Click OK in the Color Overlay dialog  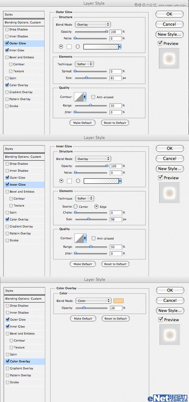click(x=170, y=290)
